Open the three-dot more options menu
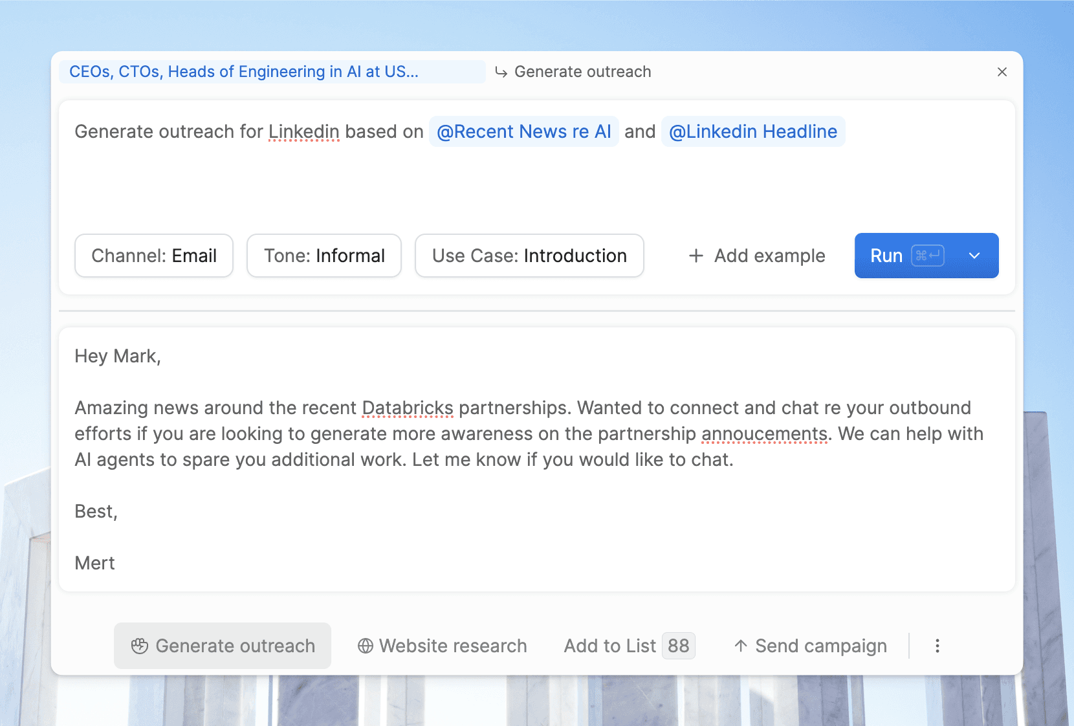 click(937, 646)
